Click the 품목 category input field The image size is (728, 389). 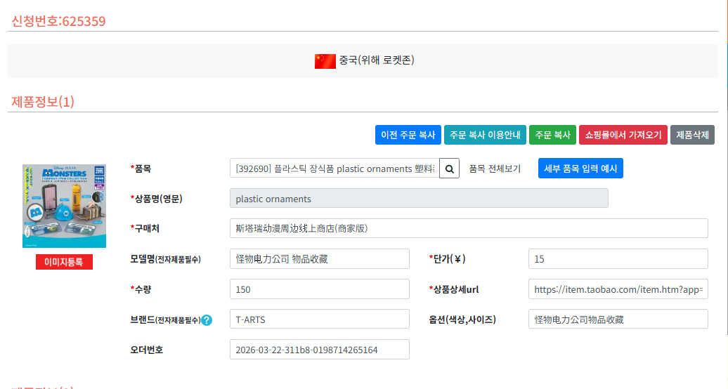(x=334, y=169)
